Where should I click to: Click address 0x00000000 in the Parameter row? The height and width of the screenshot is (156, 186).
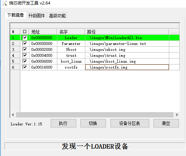[43, 44]
